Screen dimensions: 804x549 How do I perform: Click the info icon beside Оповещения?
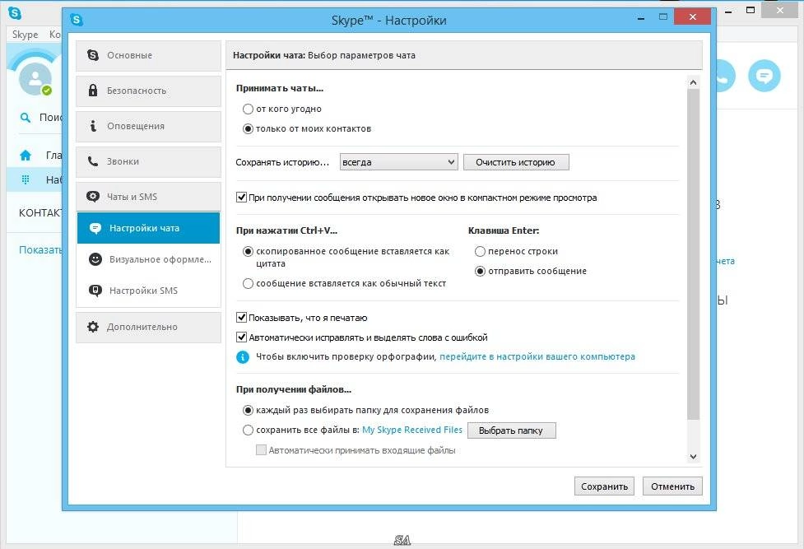93,126
